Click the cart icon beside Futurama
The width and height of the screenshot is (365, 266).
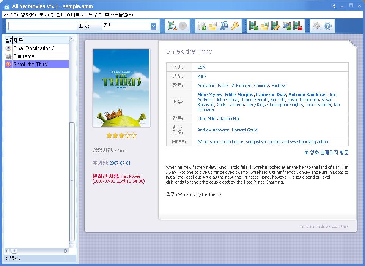click(8, 56)
